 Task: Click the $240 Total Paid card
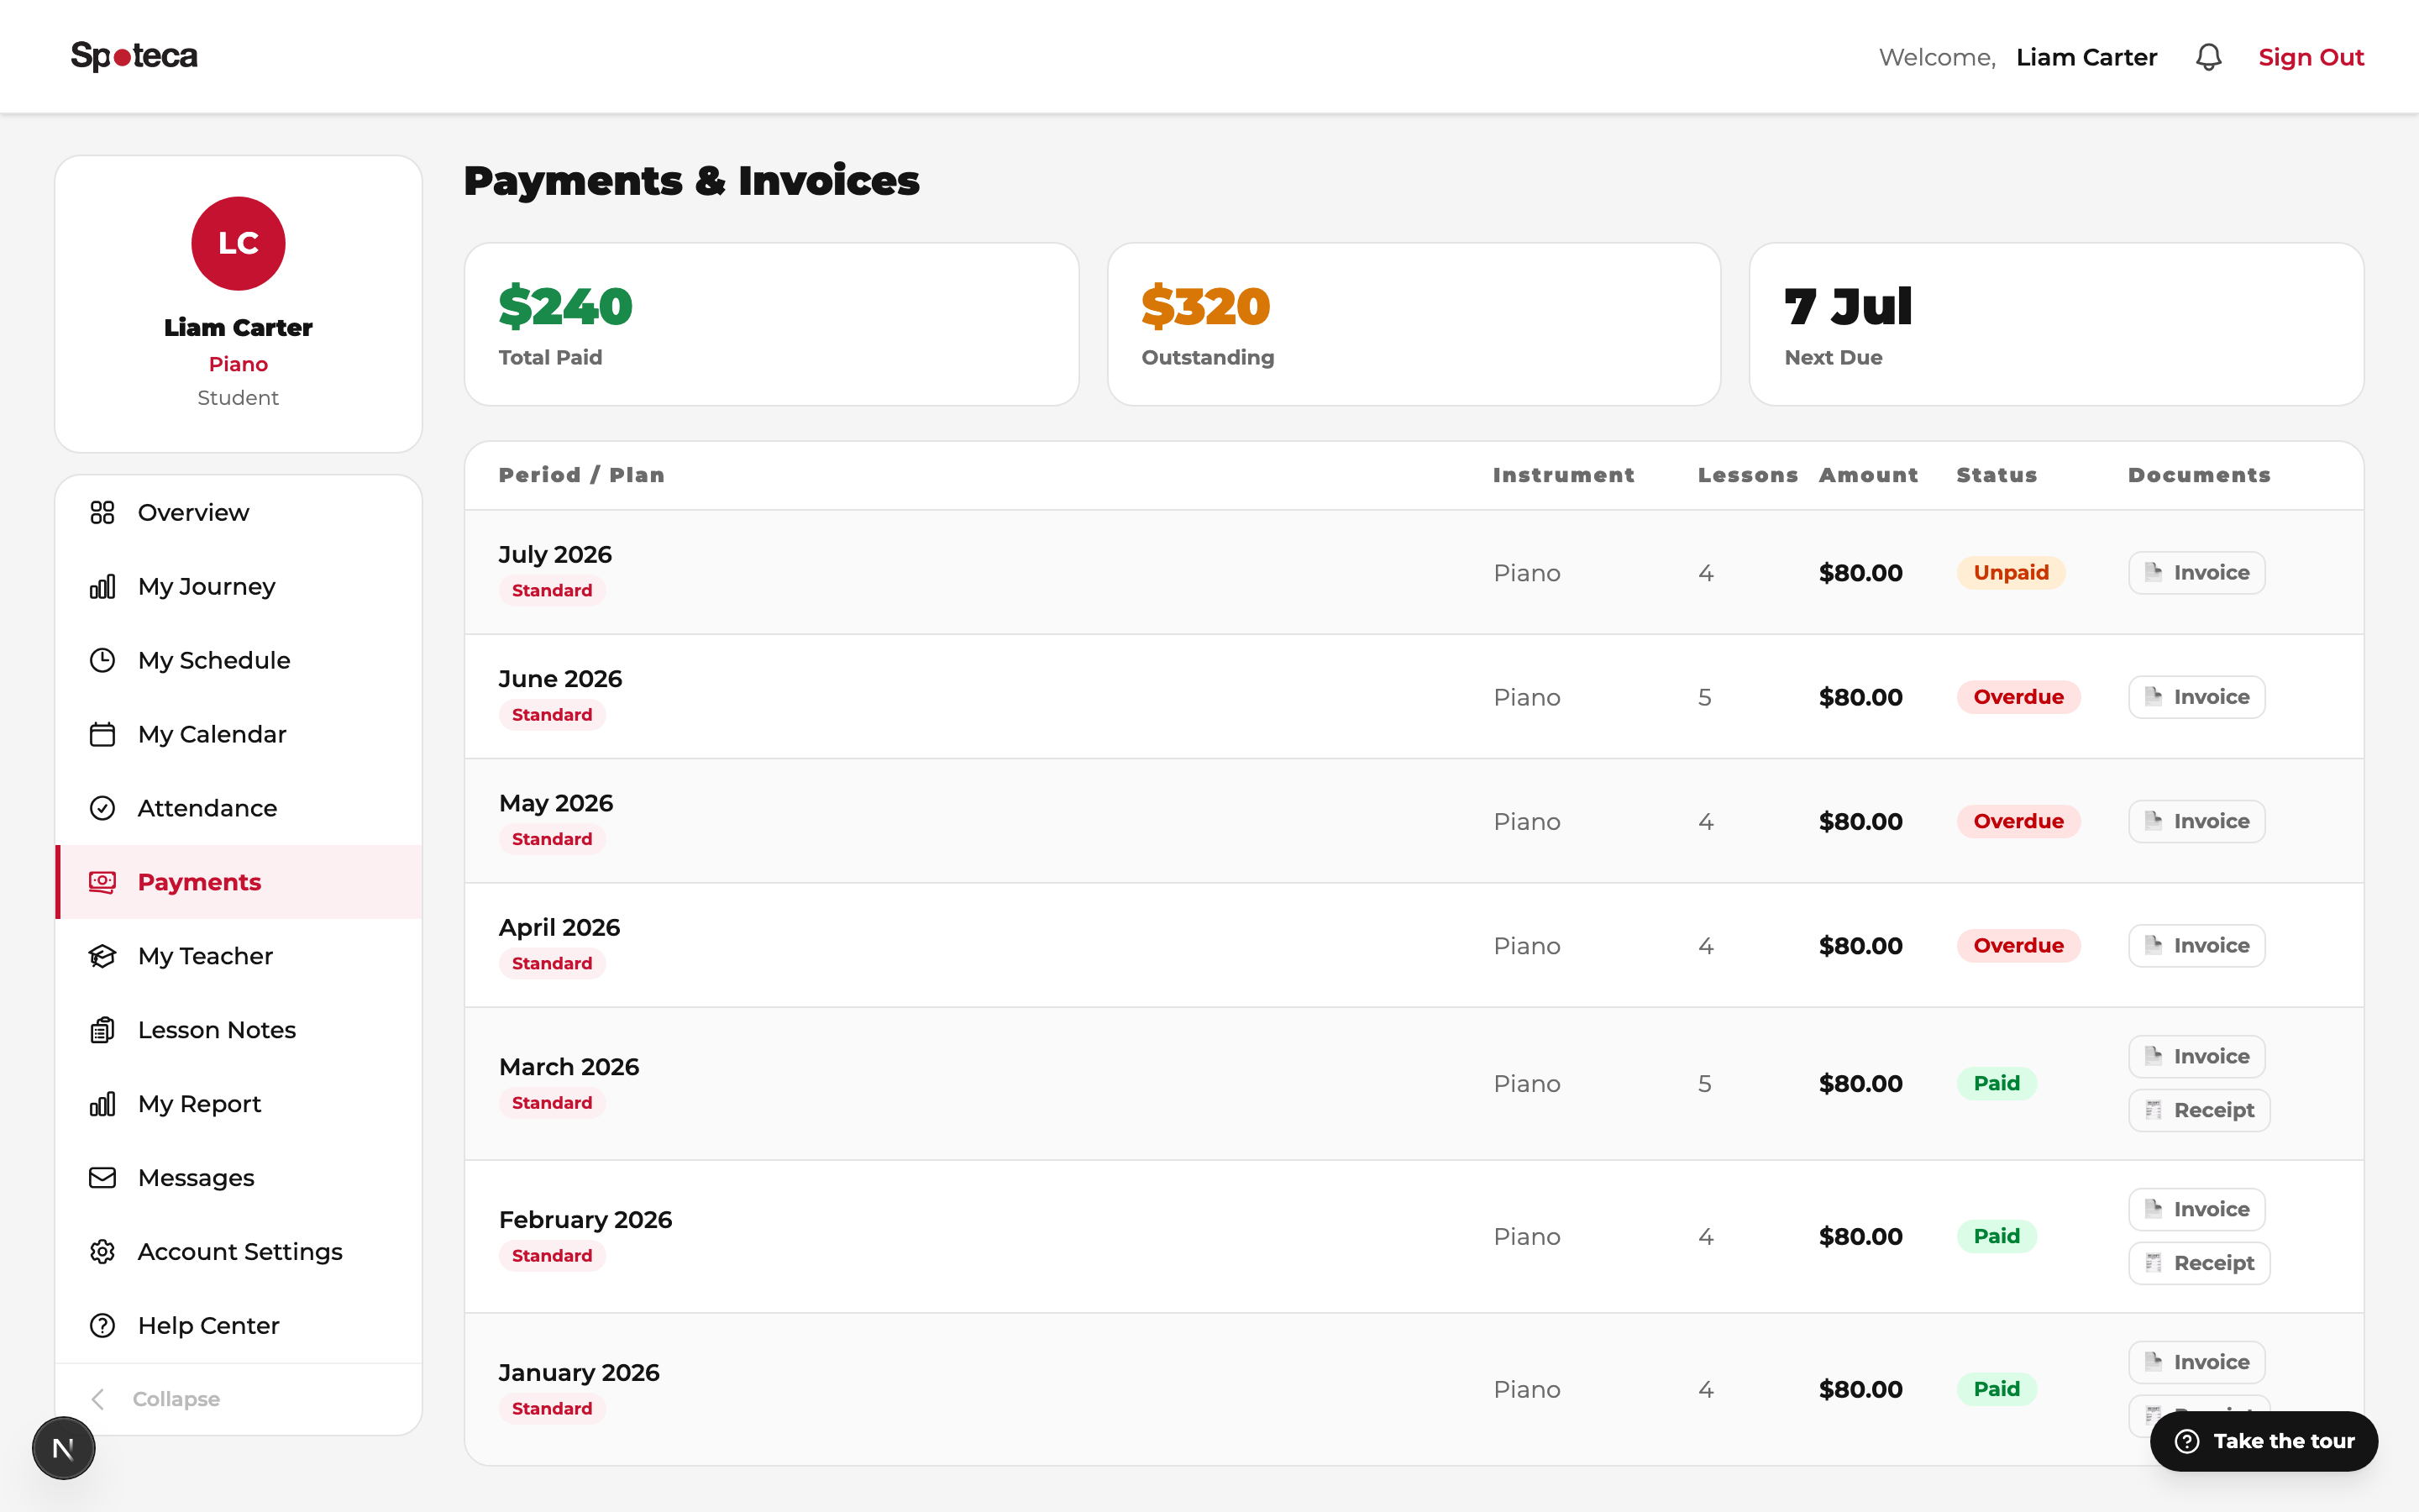click(x=772, y=324)
